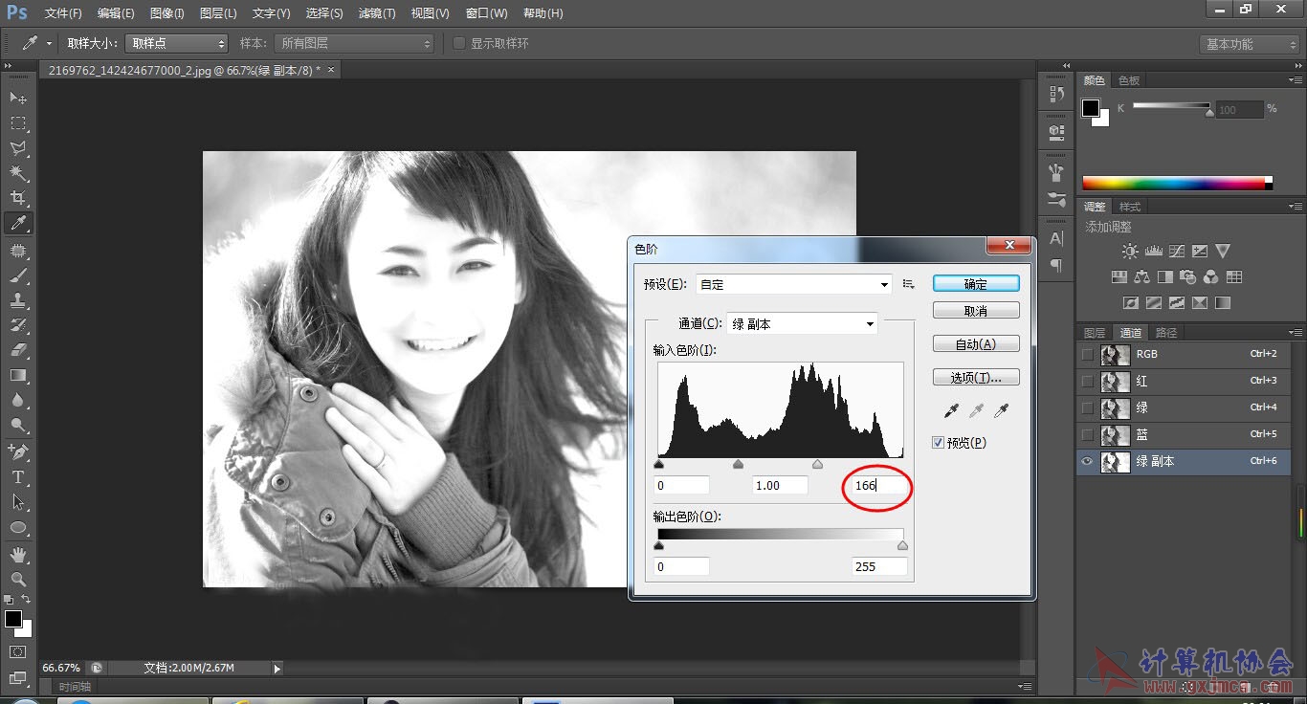Select the Gradient tool
1307x704 pixels.
18,375
